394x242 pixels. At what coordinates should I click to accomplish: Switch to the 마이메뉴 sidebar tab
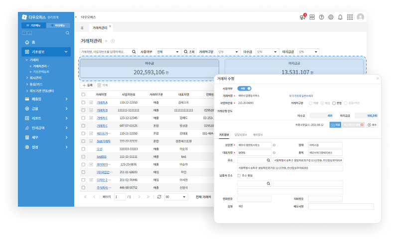(x=58, y=25)
